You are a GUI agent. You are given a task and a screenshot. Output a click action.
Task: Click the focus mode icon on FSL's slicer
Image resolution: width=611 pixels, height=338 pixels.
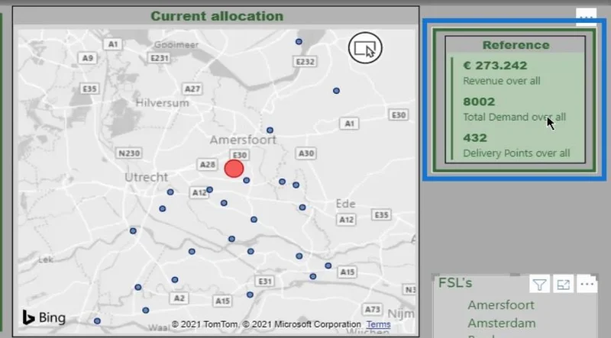click(563, 285)
